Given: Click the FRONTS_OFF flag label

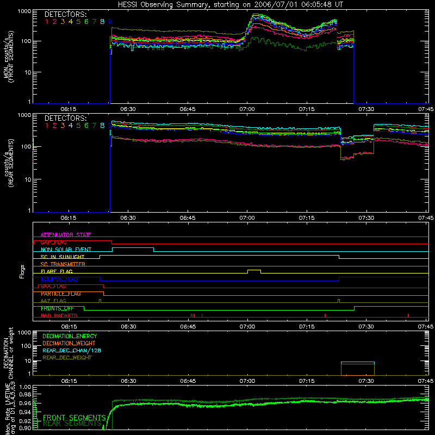Looking at the screenshot, I should coord(57,308).
